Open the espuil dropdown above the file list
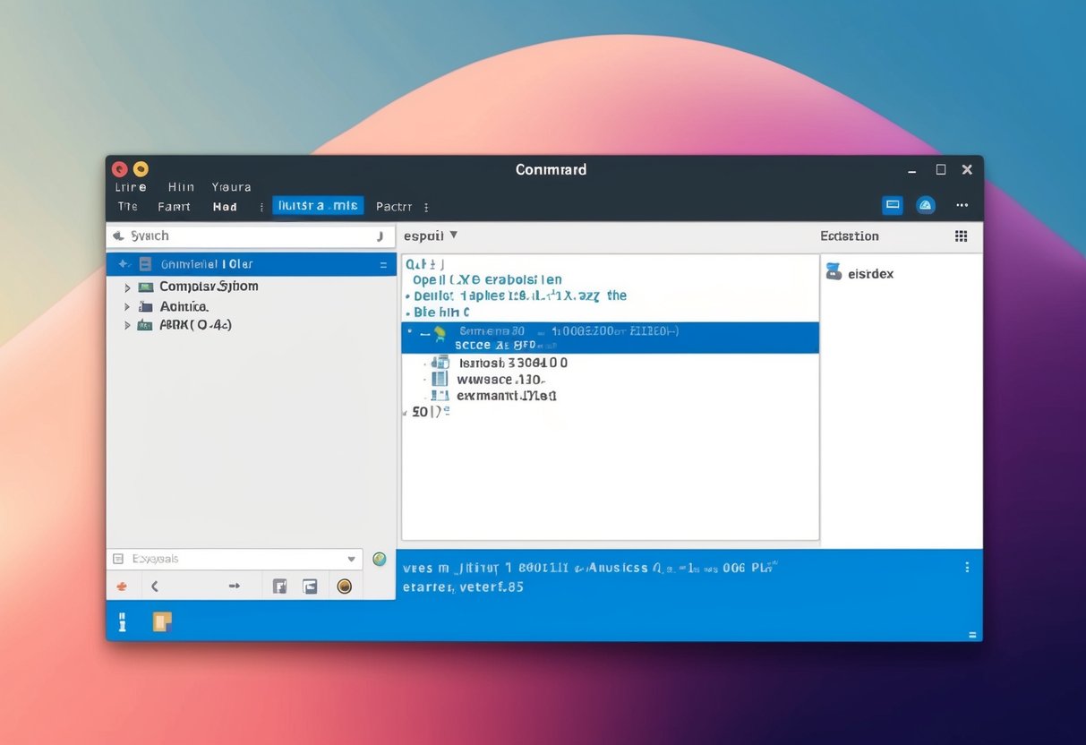This screenshot has width=1086, height=745. [428, 235]
